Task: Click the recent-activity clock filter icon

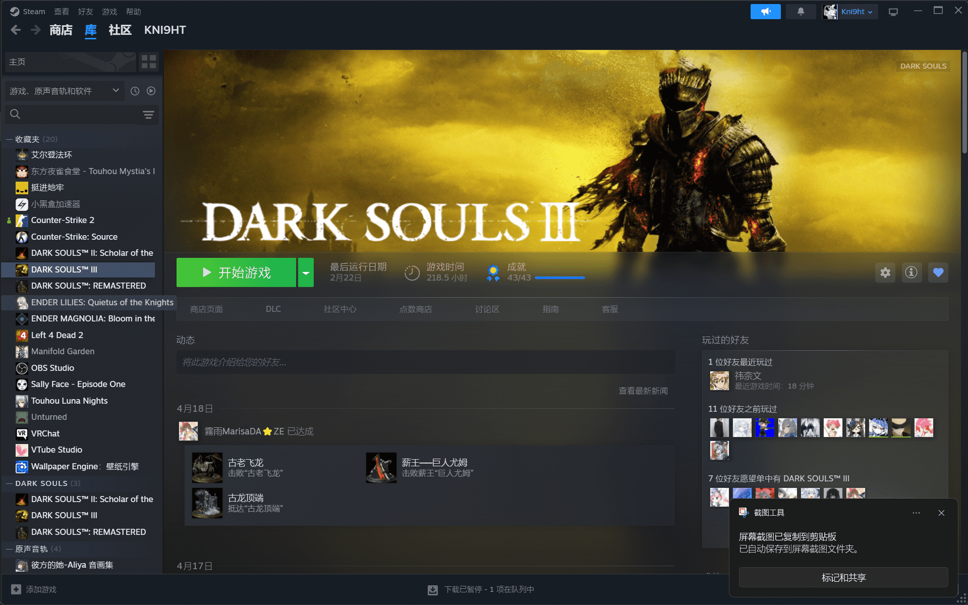Action: pos(135,91)
